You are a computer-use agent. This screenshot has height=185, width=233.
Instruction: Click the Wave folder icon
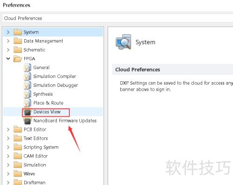coord(18,174)
